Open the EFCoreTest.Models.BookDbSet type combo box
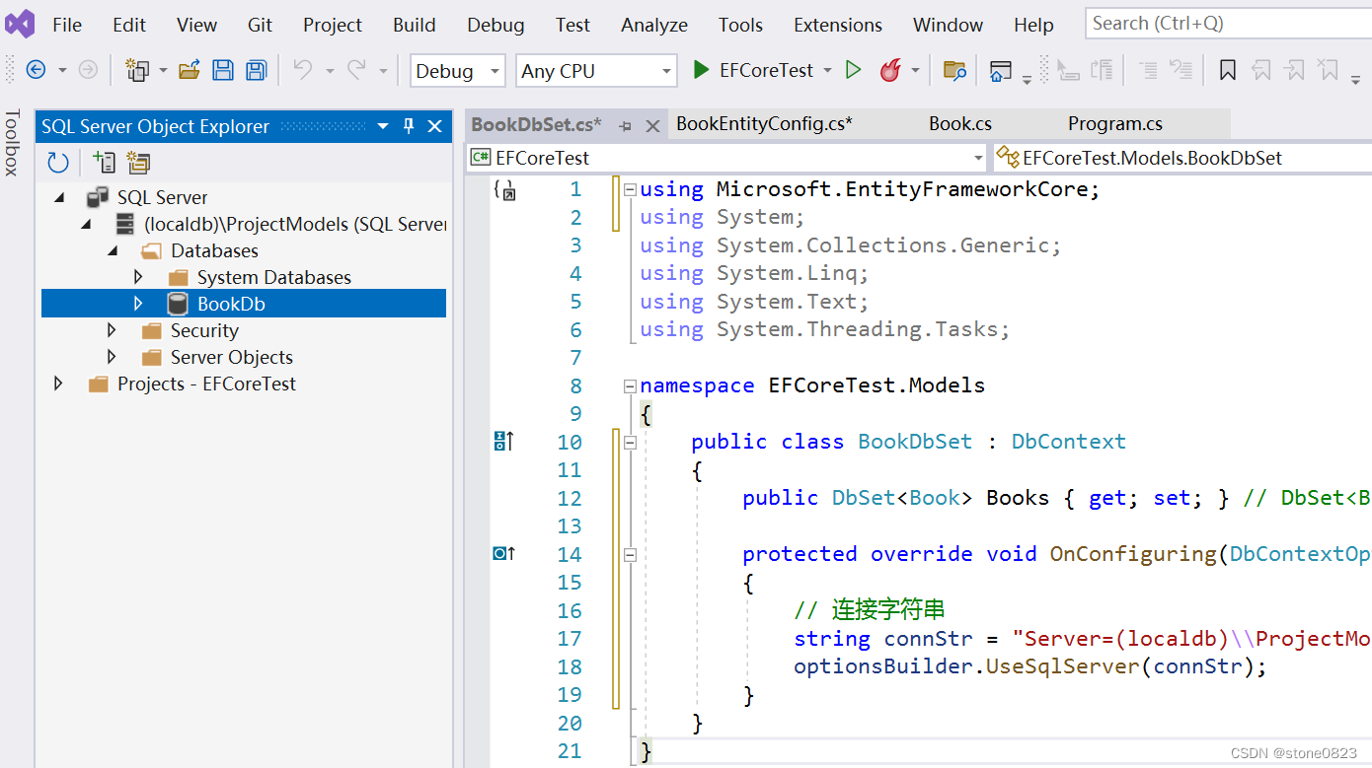This screenshot has width=1372, height=768. click(x=1181, y=158)
